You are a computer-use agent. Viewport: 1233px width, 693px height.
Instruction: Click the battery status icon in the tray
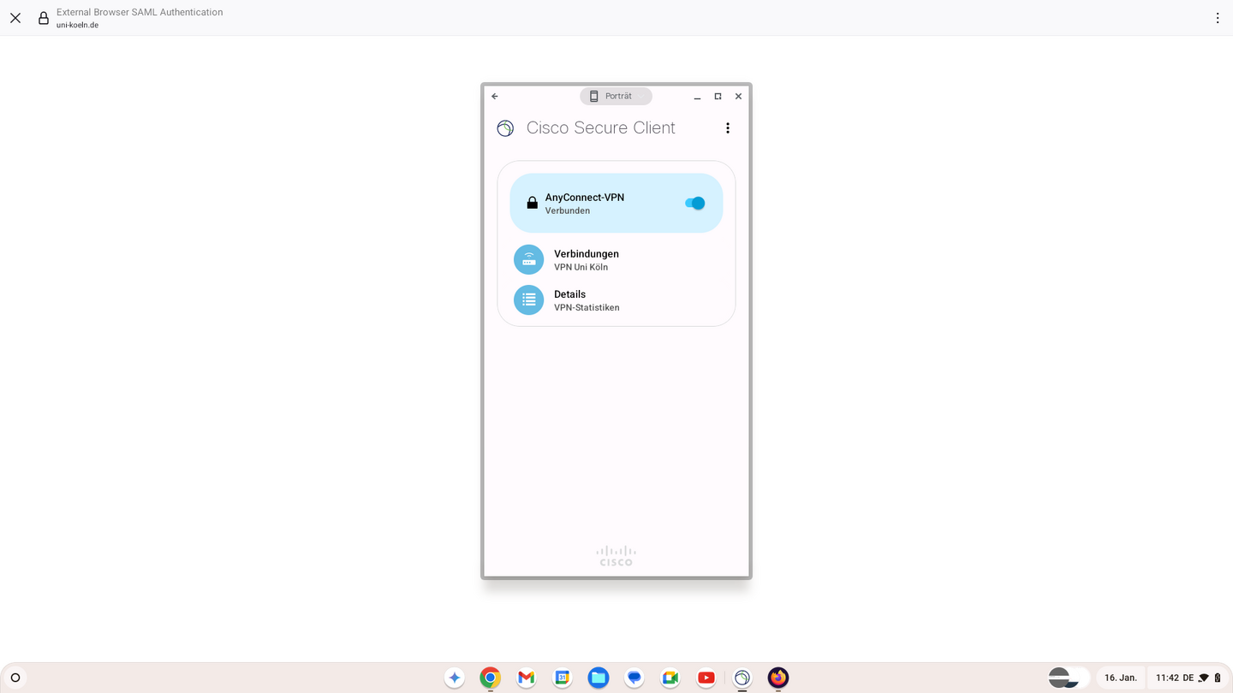pos(1218,678)
